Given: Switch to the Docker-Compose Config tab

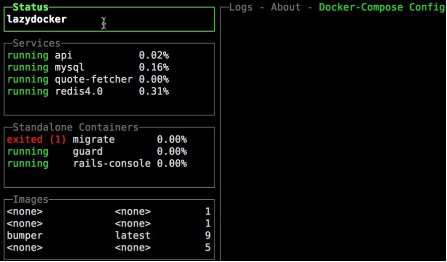Looking at the screenshot, I should coord(382,8).
